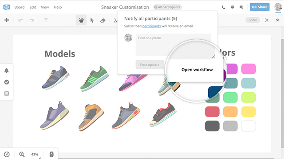Select the format painter tool
This screenshot has width=284, height=159.
coord(46,20)
